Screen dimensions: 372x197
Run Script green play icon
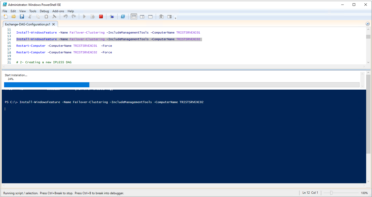84,17
